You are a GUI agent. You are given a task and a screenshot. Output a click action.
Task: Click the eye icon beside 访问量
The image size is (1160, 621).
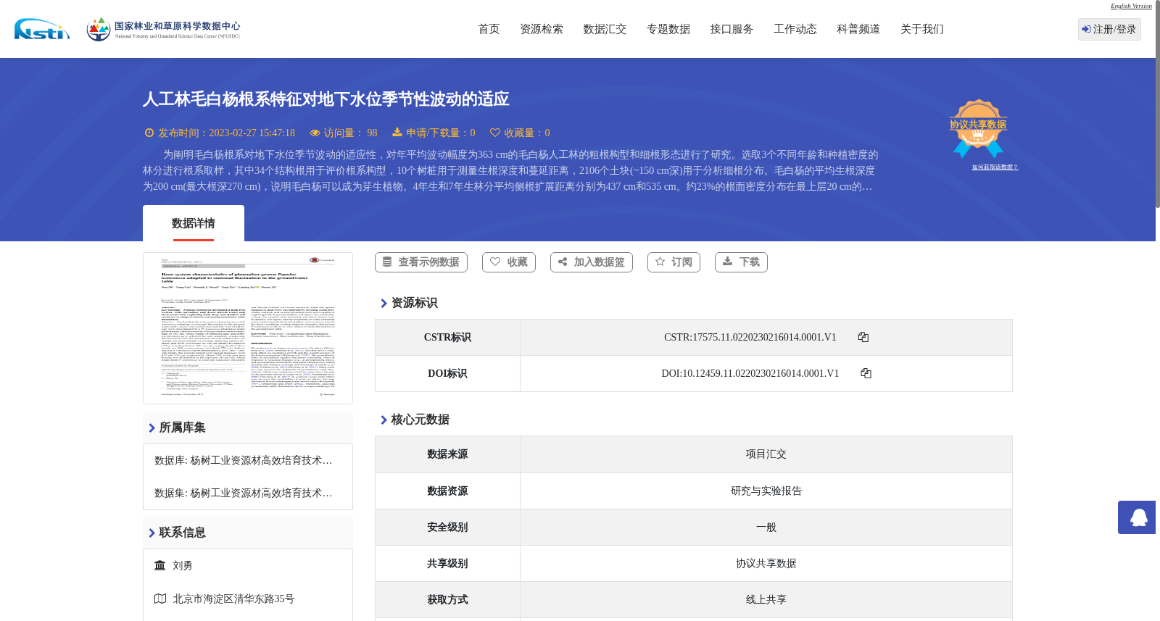coord(315,133)
